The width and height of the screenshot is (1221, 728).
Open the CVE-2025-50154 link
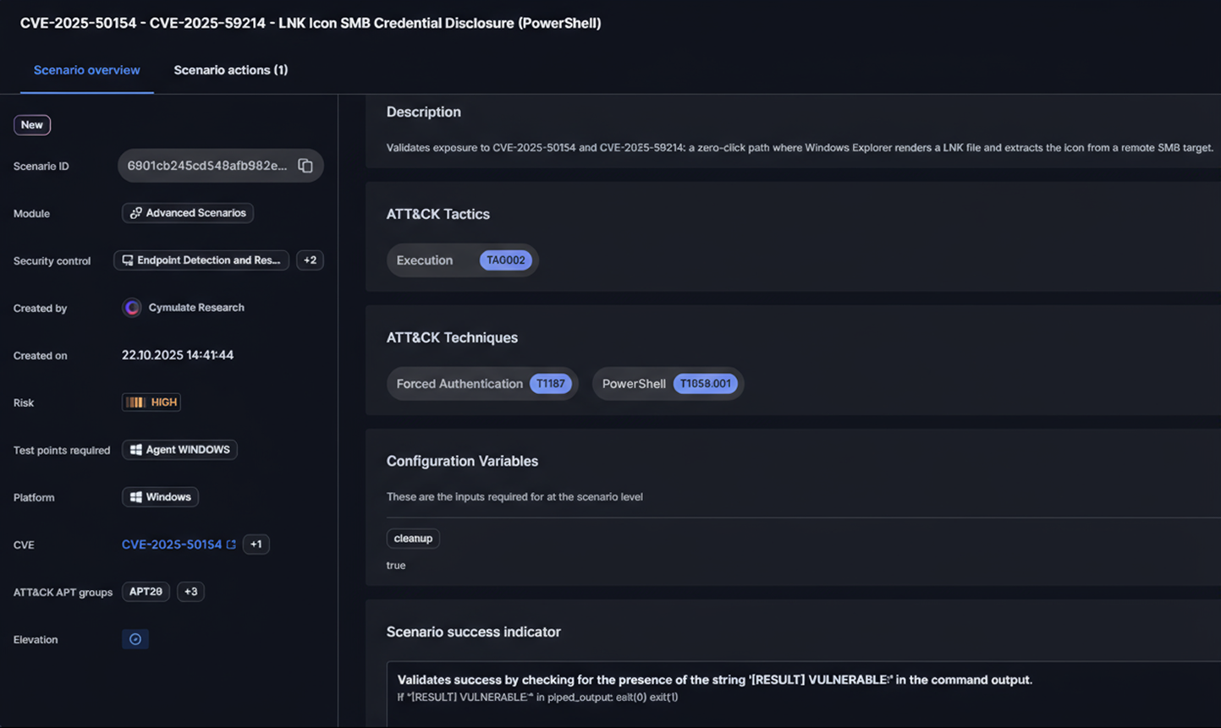click(x=171, y=545)
